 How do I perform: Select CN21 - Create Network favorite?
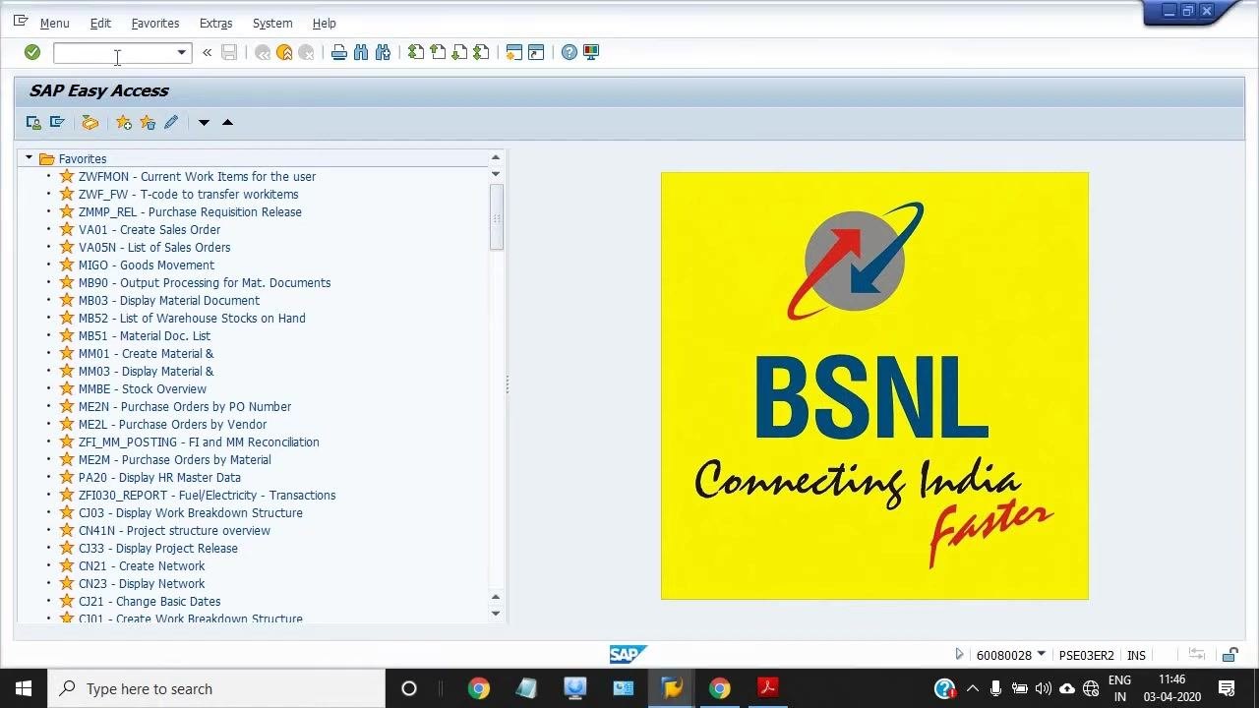(142, 565)
